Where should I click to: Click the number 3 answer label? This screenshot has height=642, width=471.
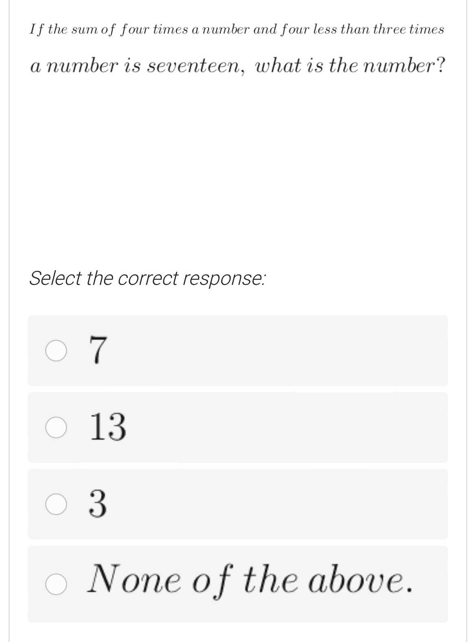(98, 504)
